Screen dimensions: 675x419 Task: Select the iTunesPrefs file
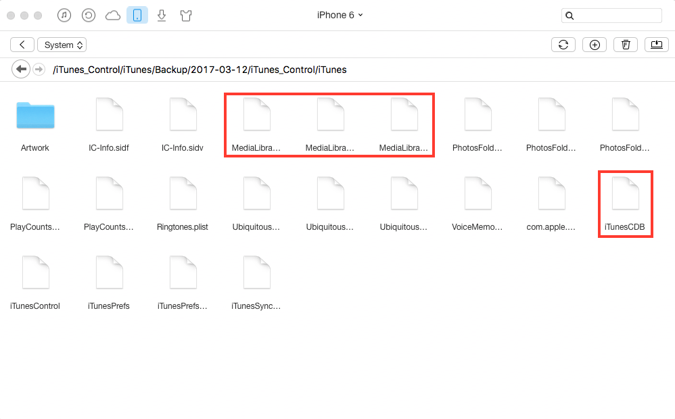109,284
